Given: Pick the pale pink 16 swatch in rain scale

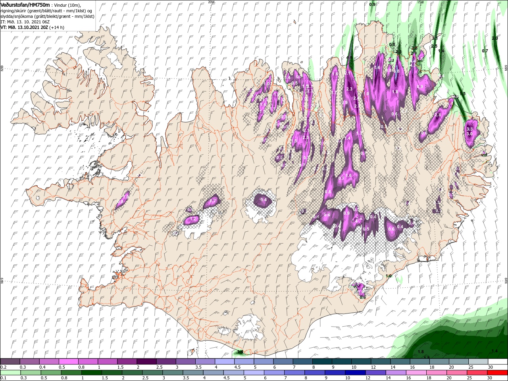Looking at the screenshot, I should coord(415,373).
